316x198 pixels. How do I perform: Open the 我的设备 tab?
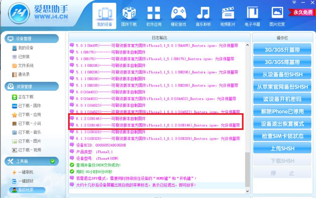[x=104, y=16]
